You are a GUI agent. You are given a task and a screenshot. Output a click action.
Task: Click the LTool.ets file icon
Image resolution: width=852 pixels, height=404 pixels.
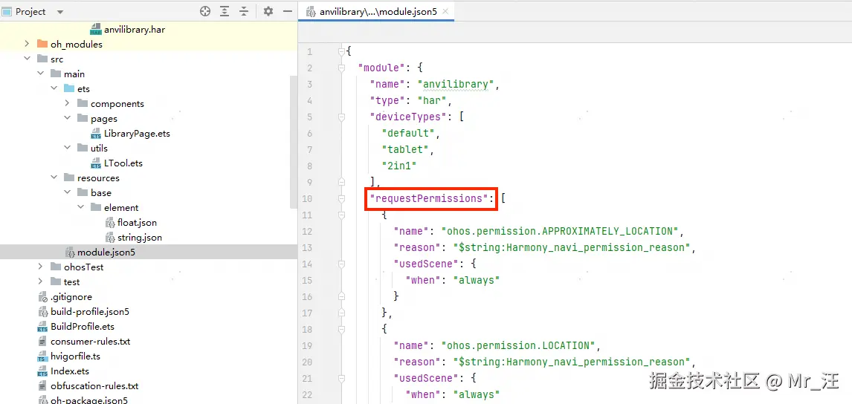coord(96,163)
